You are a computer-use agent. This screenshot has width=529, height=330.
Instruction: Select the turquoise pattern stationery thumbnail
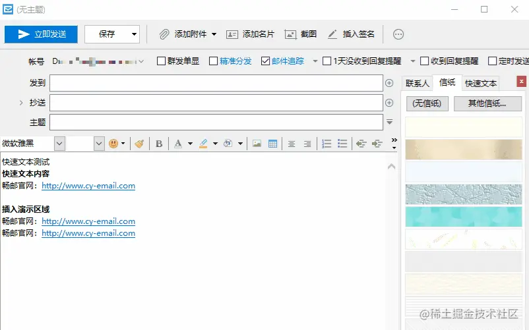coord(464,217)
